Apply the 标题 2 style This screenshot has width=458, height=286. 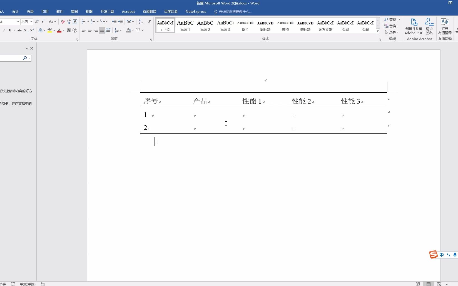click(205, 26)
